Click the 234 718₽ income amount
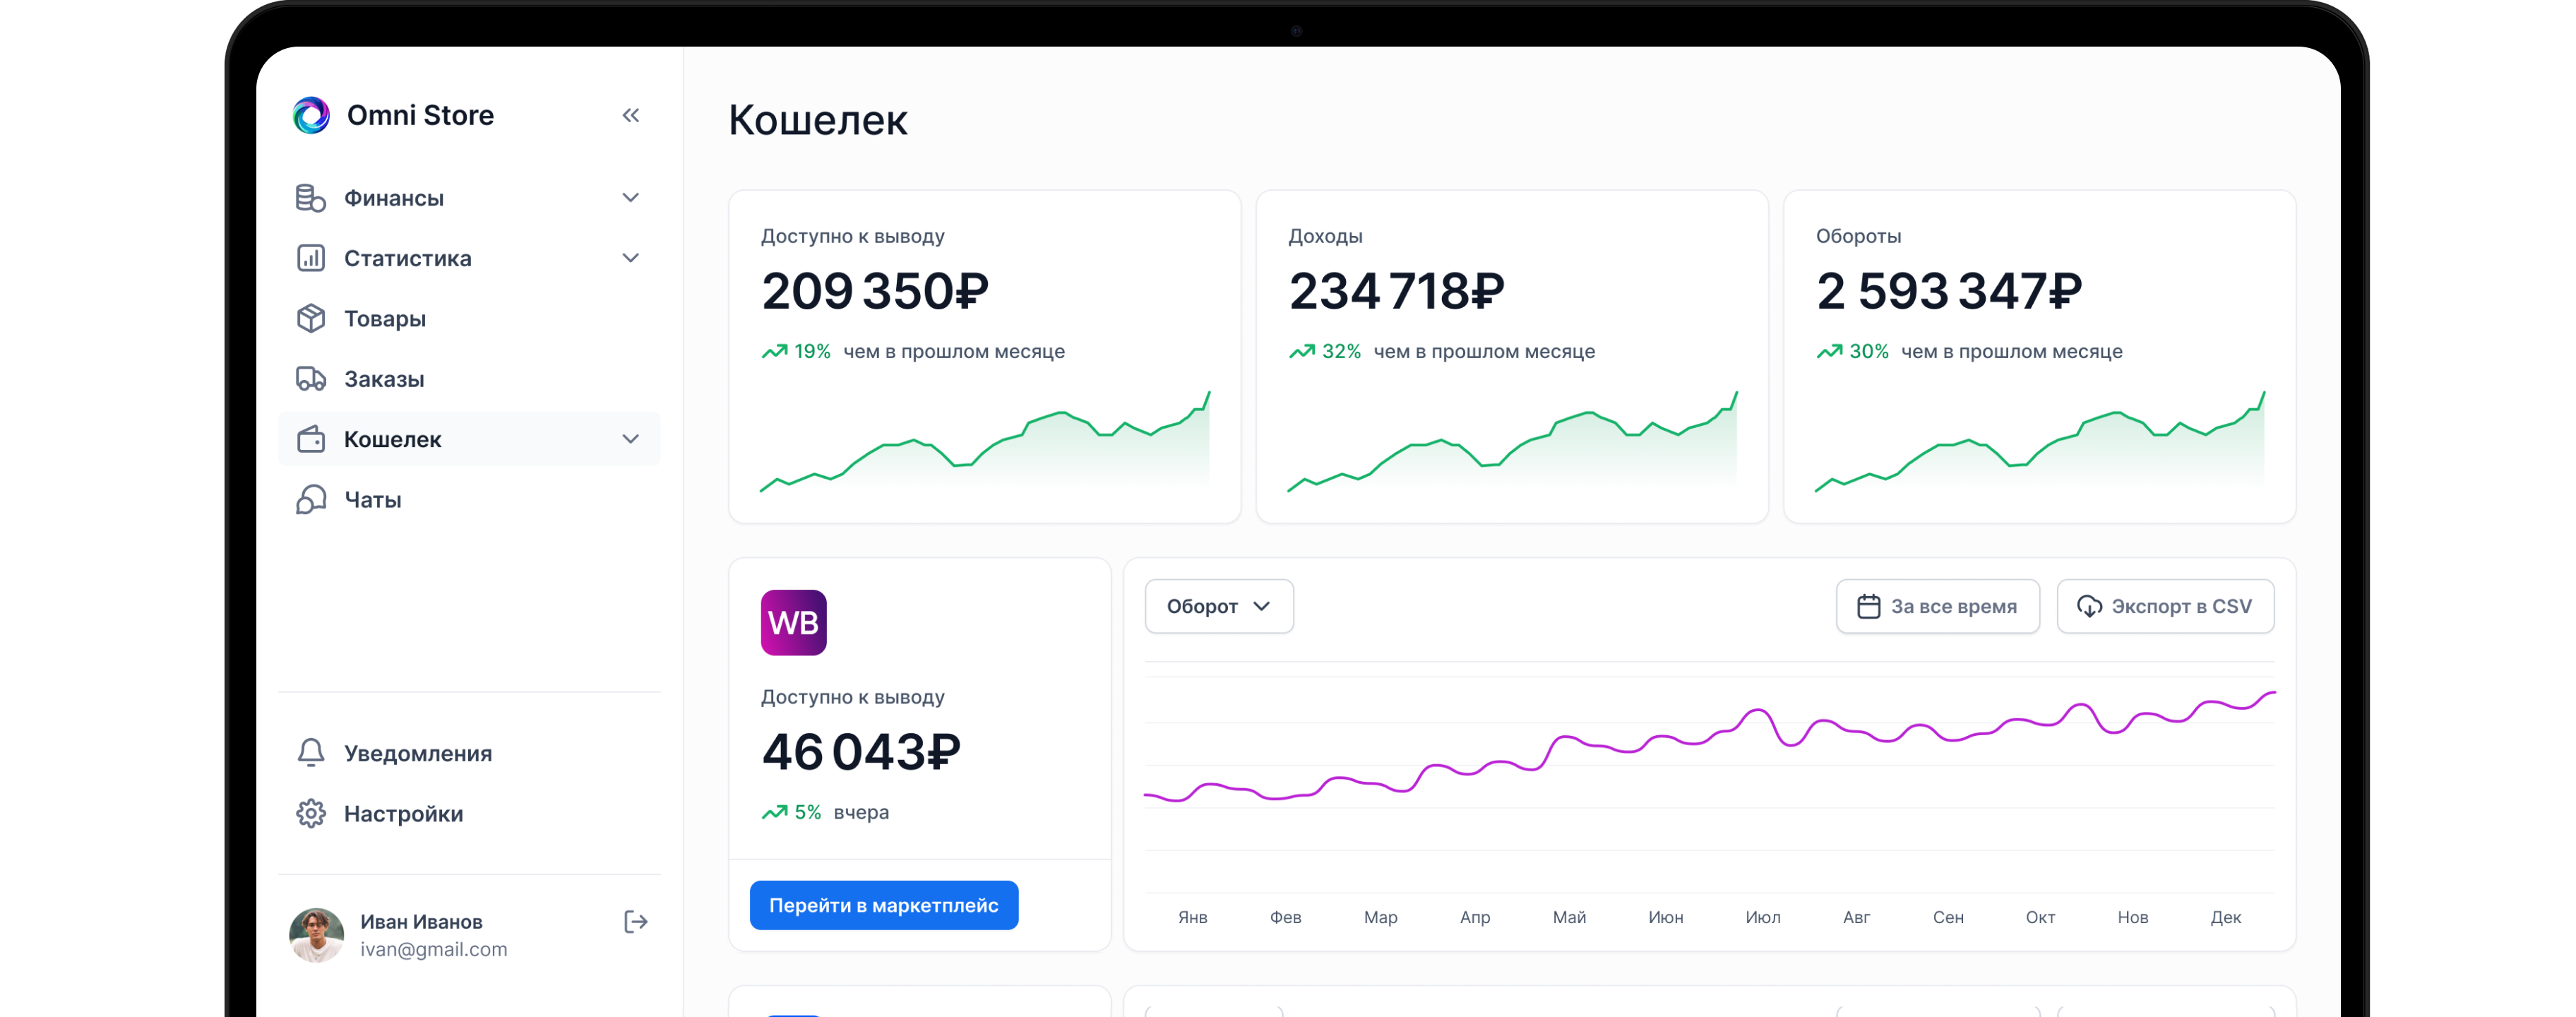Viewport: 2576px width, 1017px height. [1396, 291]
